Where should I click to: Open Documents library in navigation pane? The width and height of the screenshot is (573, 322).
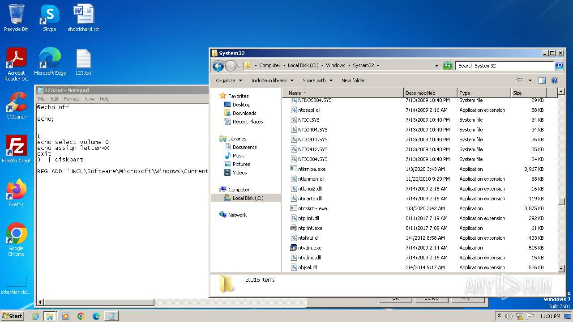point(244,147)
